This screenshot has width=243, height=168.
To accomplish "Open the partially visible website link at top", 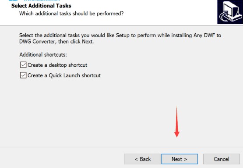I will [x=42, y=0].
